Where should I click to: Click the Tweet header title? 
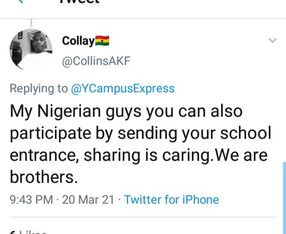pos(79,2)
